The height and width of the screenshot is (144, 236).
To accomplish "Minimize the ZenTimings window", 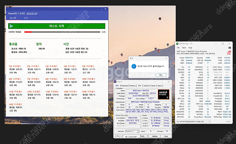I will (x=216, y=44).
